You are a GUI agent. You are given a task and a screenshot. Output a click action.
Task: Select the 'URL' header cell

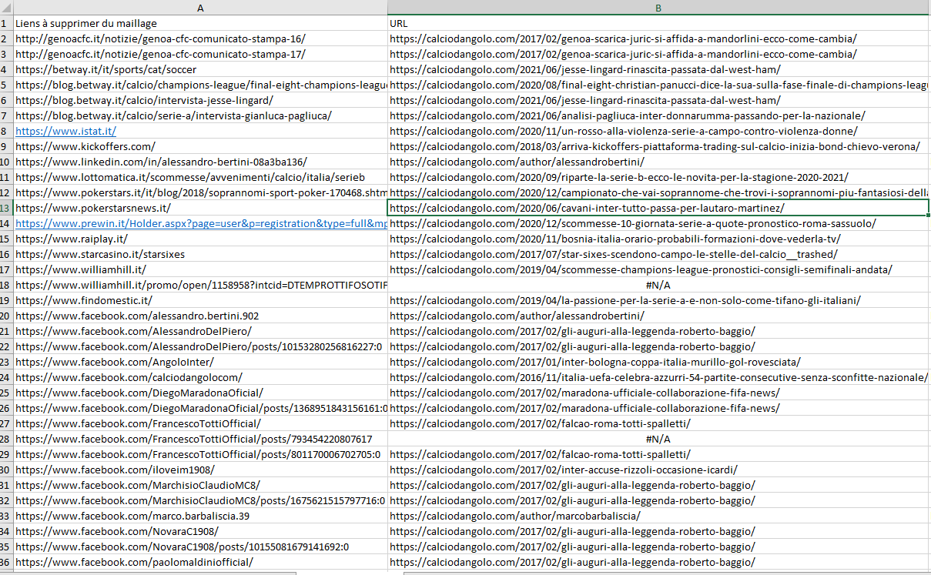(x=399, y=23)
